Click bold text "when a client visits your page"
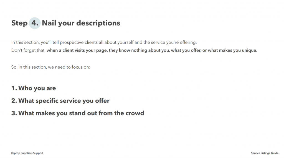Image resolution: width=284 pixels, height=158 pixels. coord(77,50)
